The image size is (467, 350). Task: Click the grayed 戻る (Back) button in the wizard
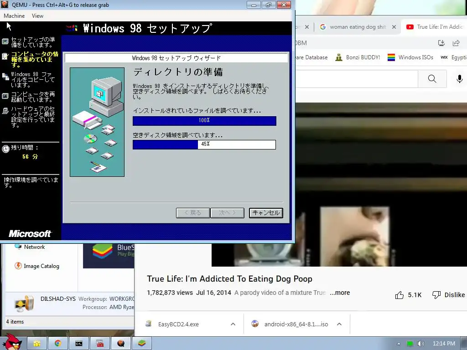coord(193,213)
